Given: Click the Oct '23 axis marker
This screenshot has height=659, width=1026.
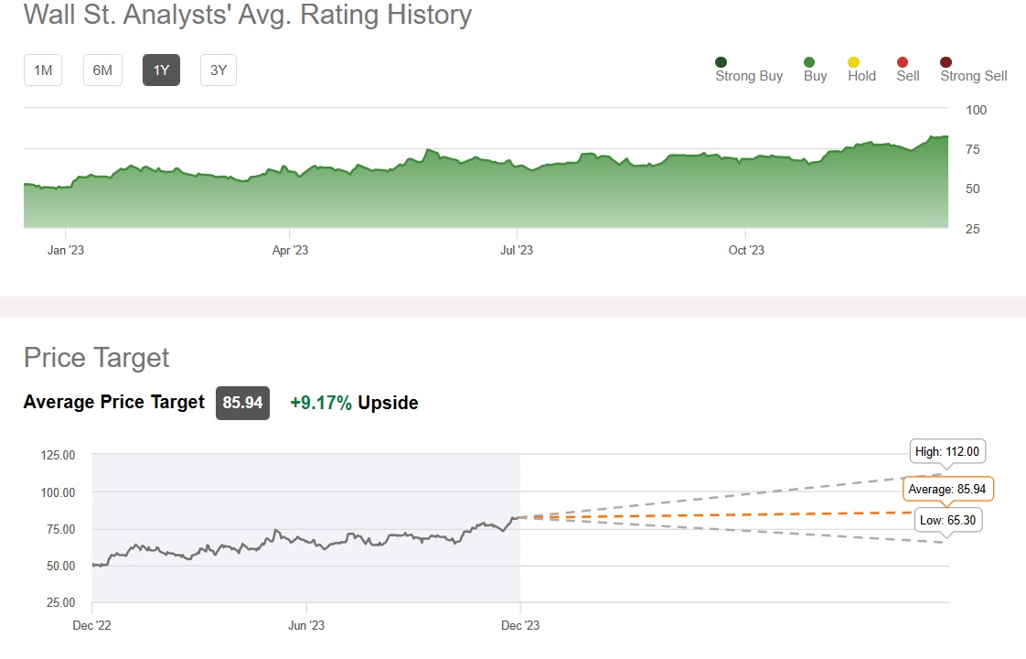Looking at the screenshot, I should pos(746,250).
